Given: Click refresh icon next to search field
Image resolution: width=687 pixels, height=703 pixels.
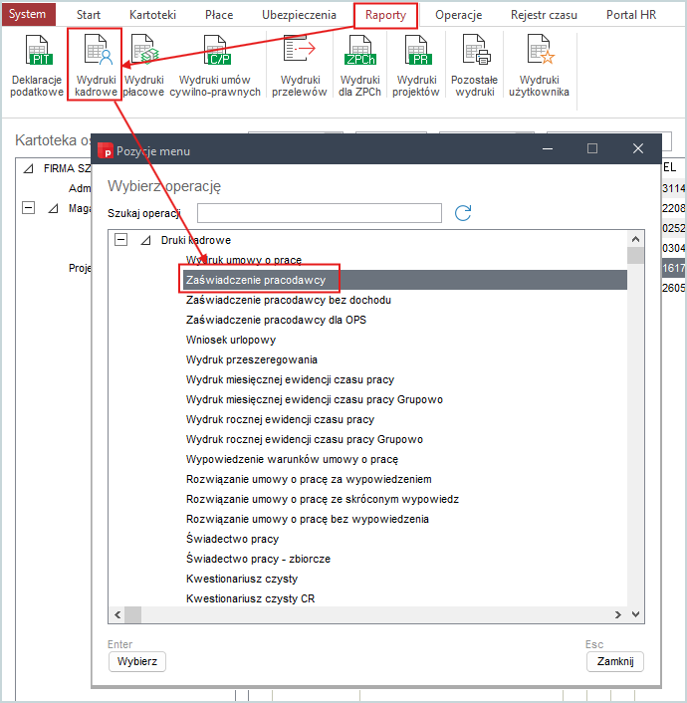Looking at the screenshot, I should [463, 213].
